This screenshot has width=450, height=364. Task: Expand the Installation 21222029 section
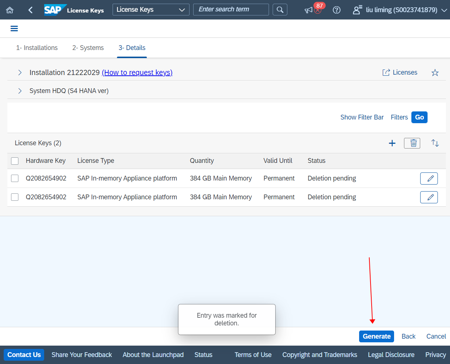pyautogui.click(x=20, y=72)
